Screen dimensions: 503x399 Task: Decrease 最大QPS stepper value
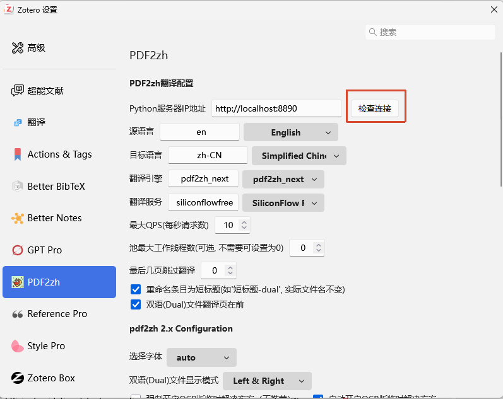point(244,228)
